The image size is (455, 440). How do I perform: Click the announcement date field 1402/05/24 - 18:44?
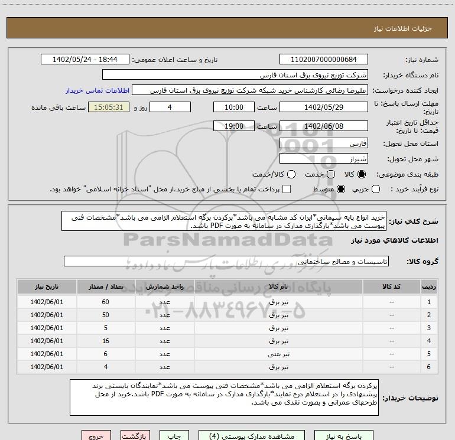[x=85, y=60]
